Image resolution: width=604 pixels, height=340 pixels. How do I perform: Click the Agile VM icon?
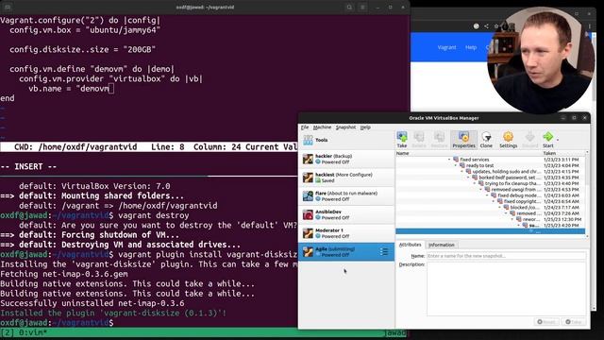tap(308, 252)
